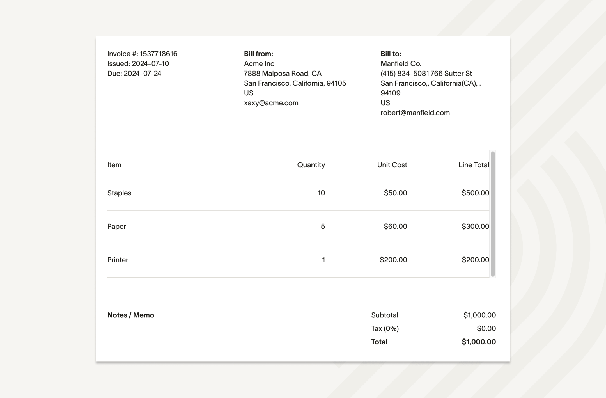This screenshot has height=398, width=606.
Task: Click the recipient zip code 94109
Action: coord(391,93)
